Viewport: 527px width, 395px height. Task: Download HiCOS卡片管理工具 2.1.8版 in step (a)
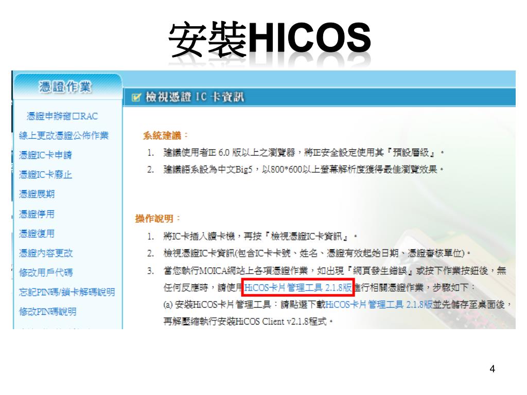[379, 304]
